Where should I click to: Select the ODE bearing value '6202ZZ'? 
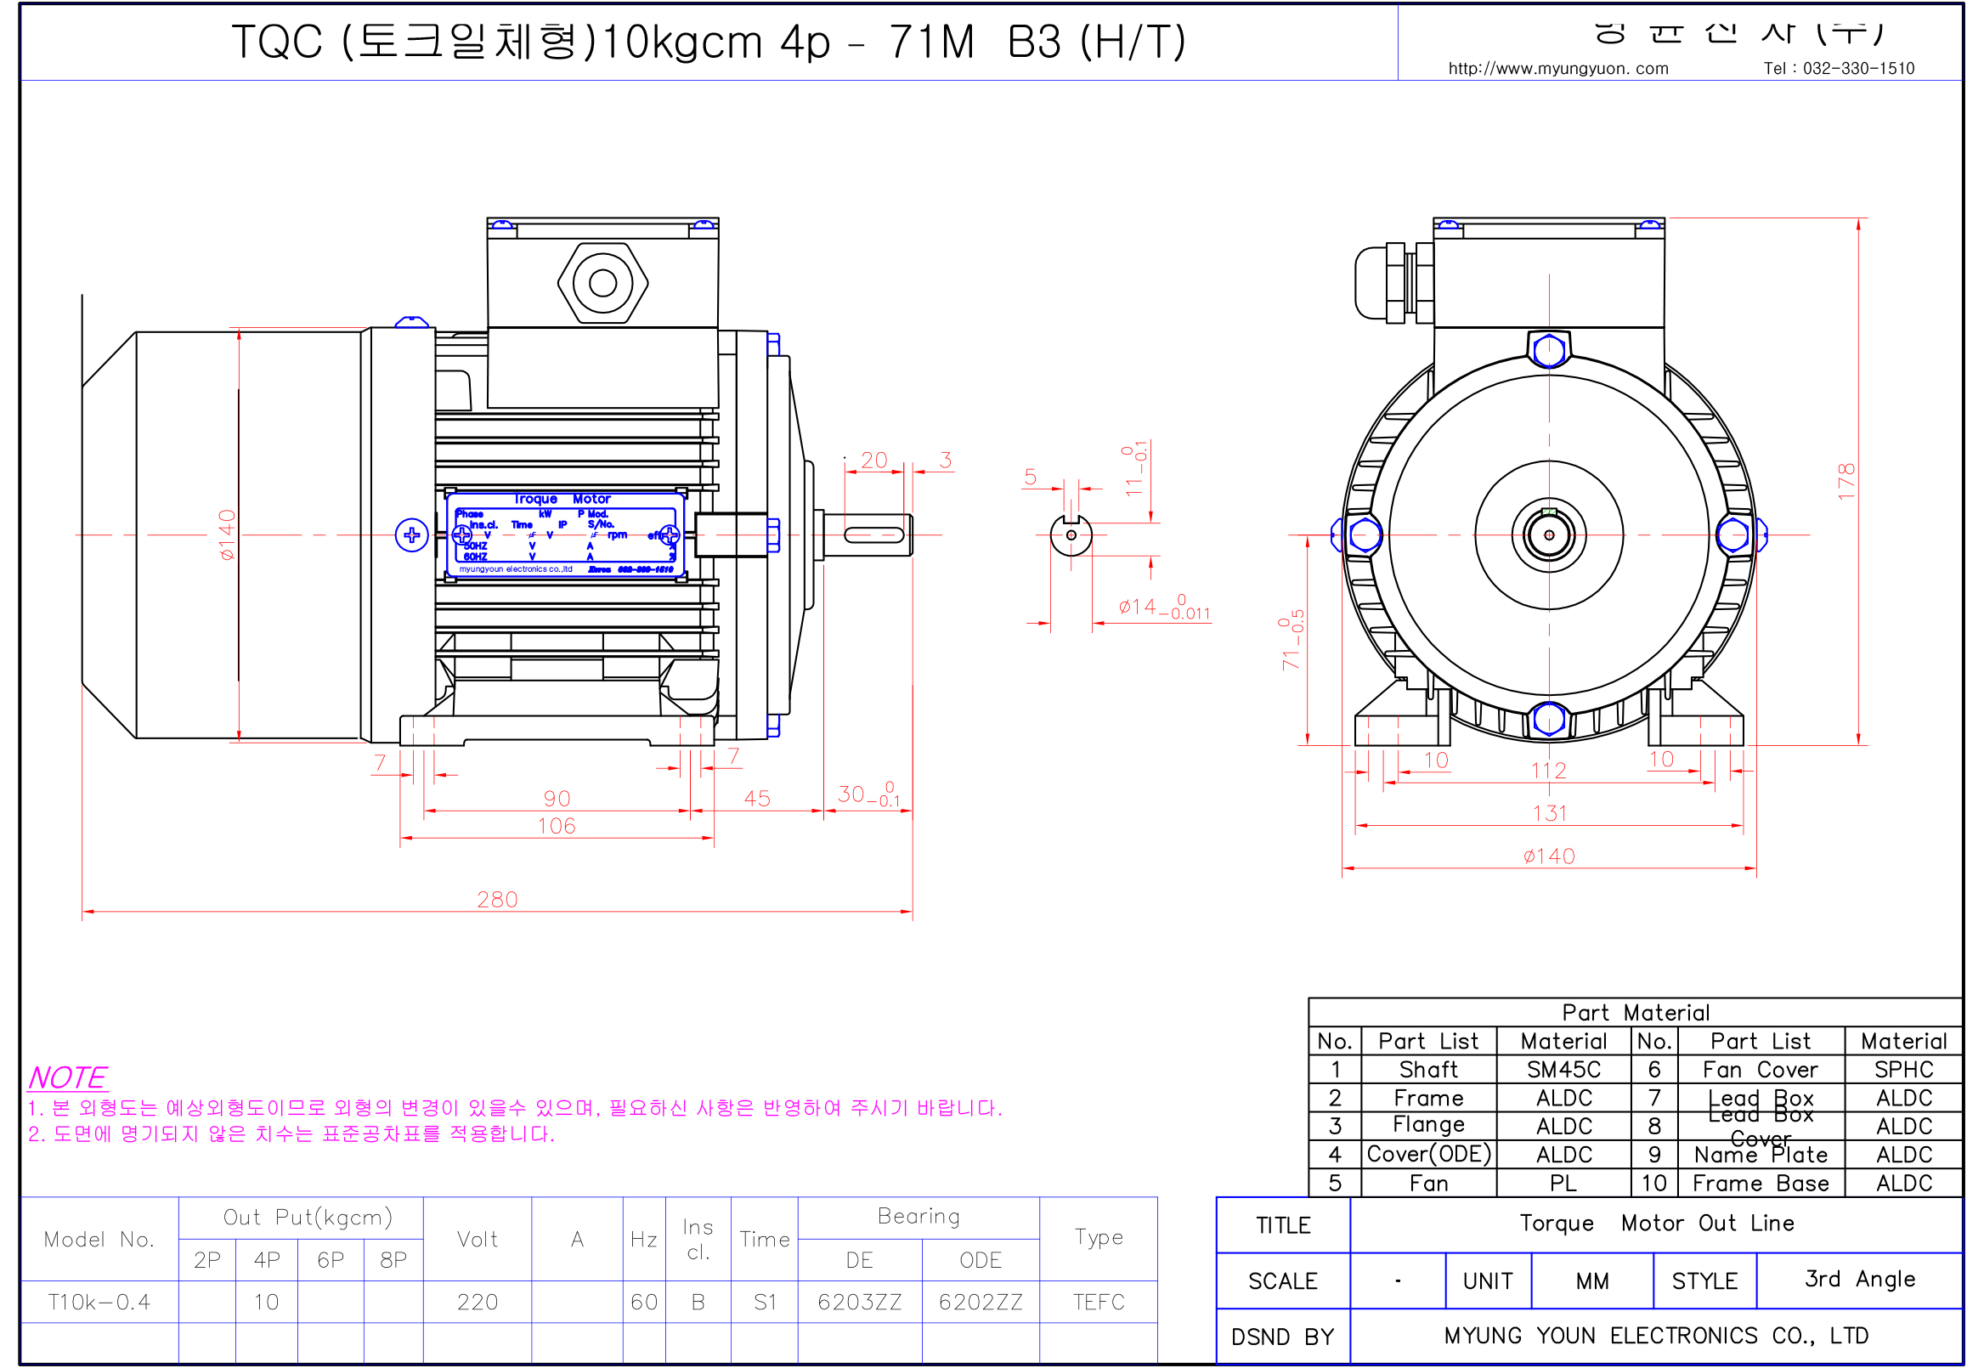[x=981, y=1302]
